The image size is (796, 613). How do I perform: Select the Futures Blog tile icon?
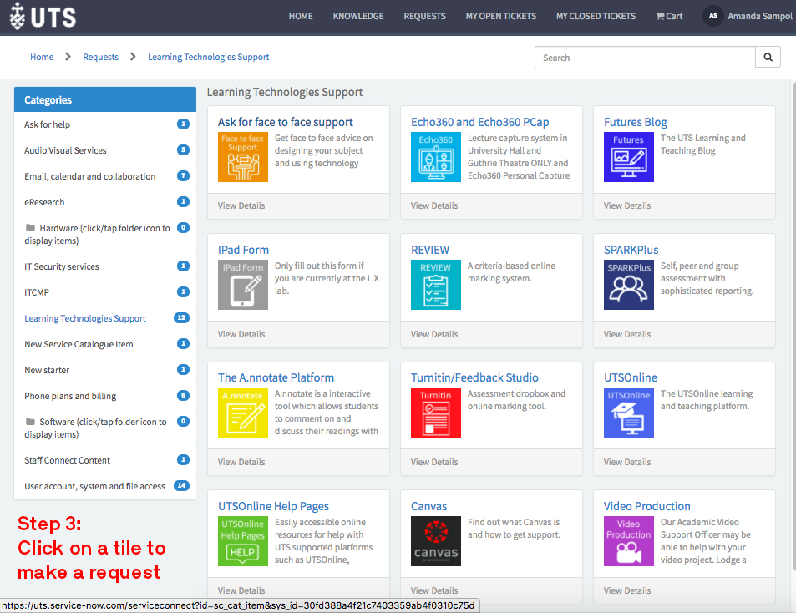(628, 157)
